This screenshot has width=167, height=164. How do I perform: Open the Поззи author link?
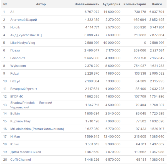[x=15, y=50]
